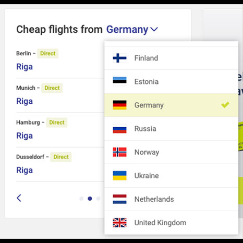Click the Estonia flag icon
Screen dimensions: 243x243
pyautogui.click(x=119, y=81)
